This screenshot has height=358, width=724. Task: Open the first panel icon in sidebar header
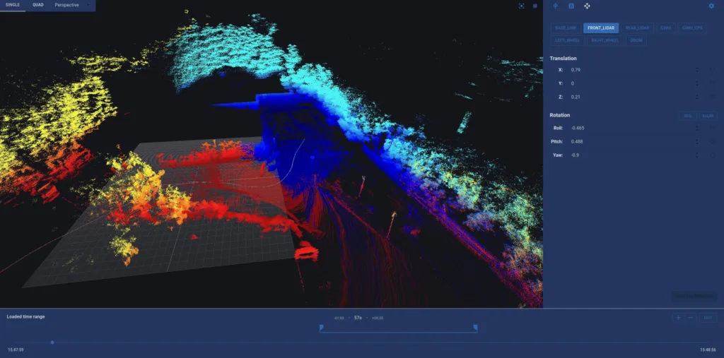coord(556,6)
